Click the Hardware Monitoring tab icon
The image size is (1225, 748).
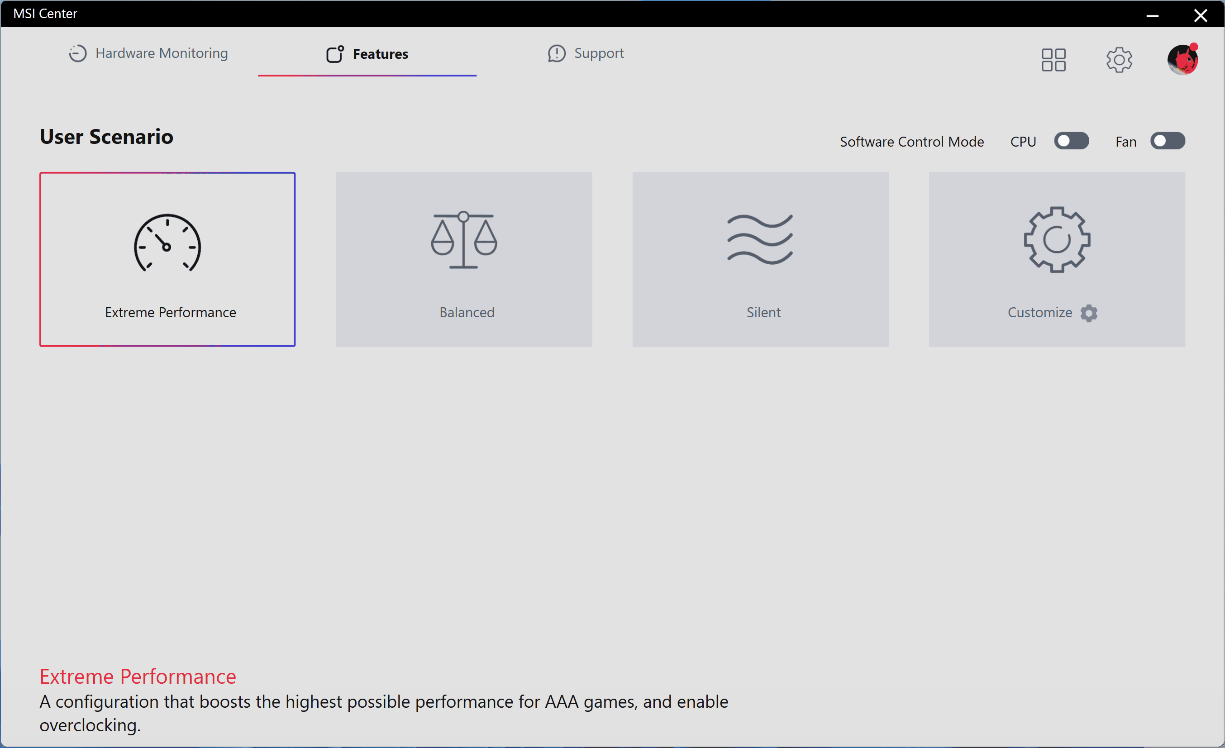tap(78, 54)
